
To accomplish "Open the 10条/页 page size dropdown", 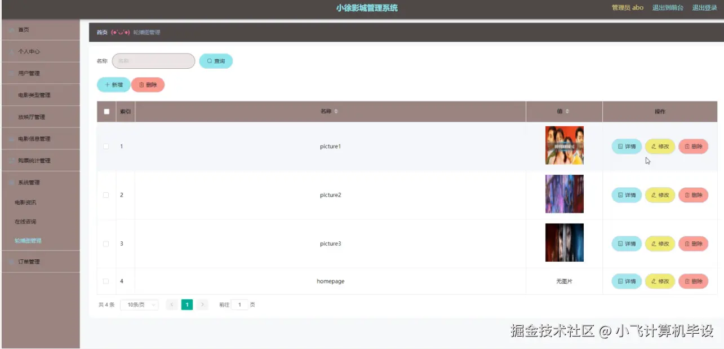I will click(139, 304).
